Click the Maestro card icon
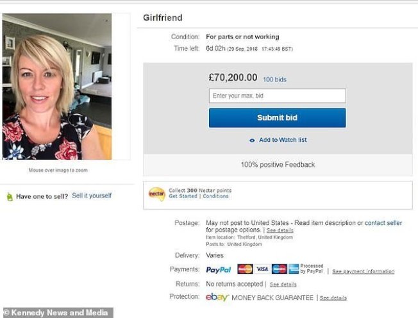 [279, 269]
